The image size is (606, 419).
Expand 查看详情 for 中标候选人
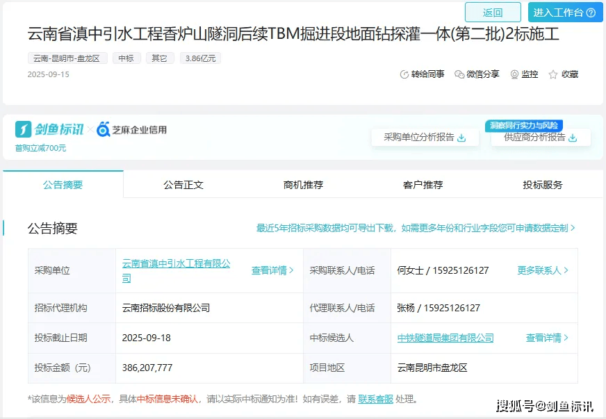547,338
